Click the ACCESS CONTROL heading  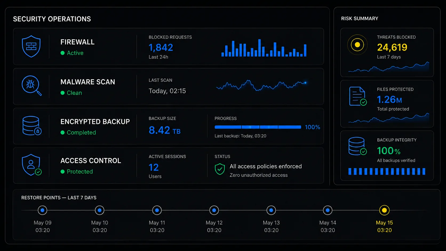(x=91, y=161)
